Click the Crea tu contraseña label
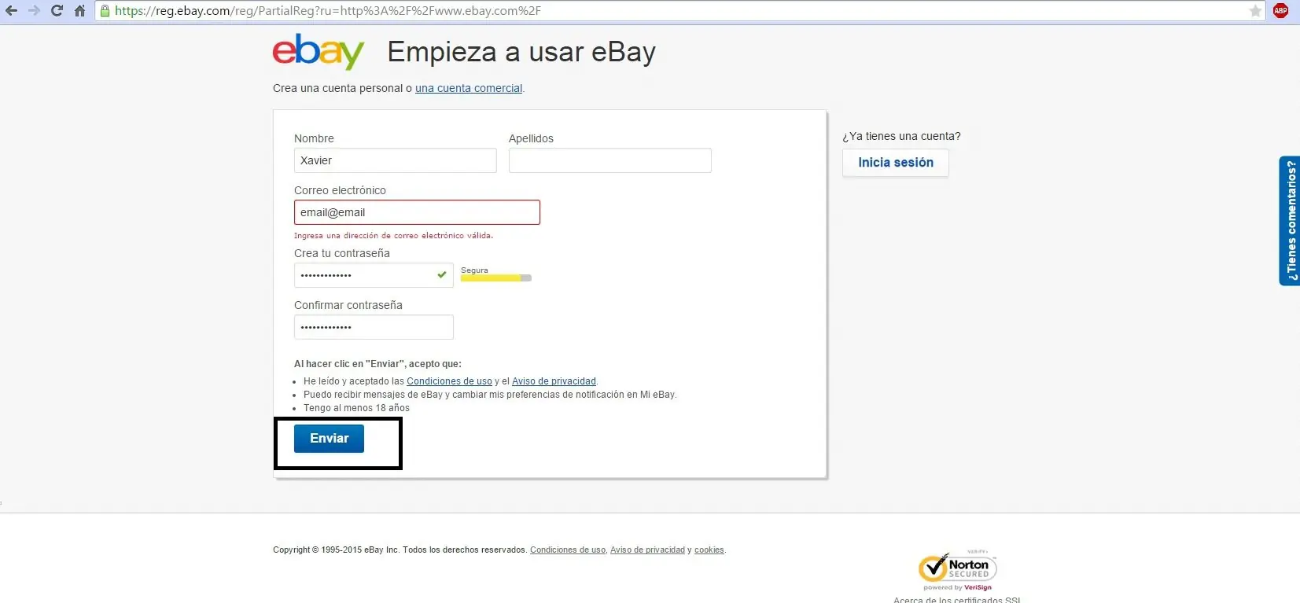 (x=342, y=253)
